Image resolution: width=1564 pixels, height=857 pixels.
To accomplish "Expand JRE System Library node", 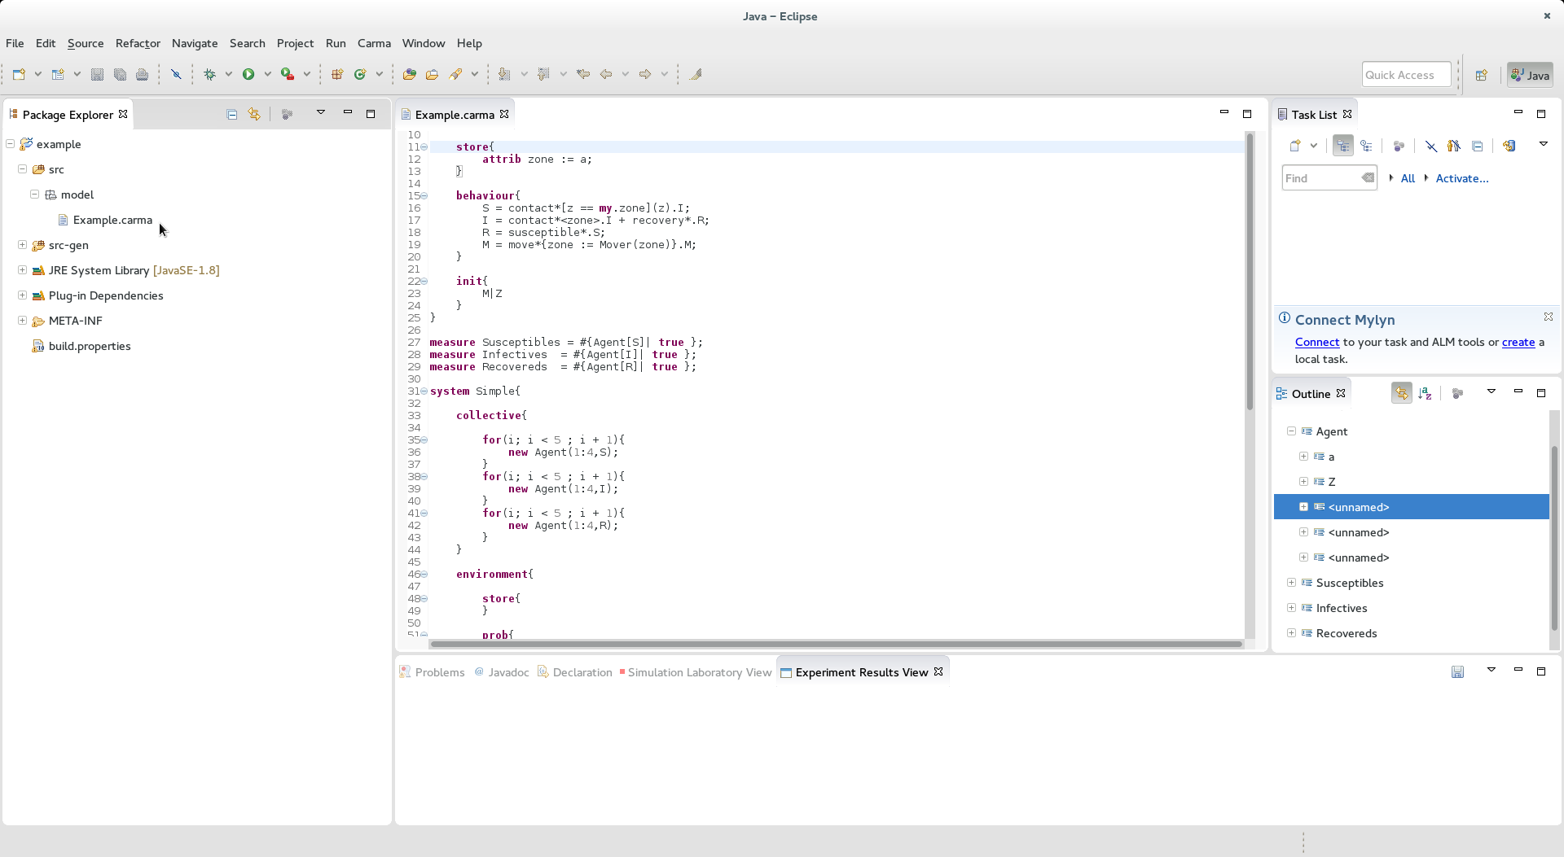I will point(23,269).
